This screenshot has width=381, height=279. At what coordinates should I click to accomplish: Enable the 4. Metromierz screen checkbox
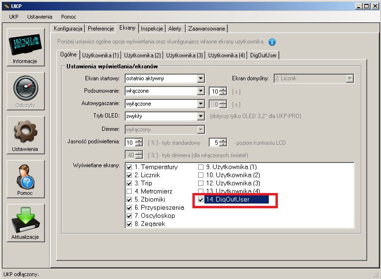[x=128, y=192]
